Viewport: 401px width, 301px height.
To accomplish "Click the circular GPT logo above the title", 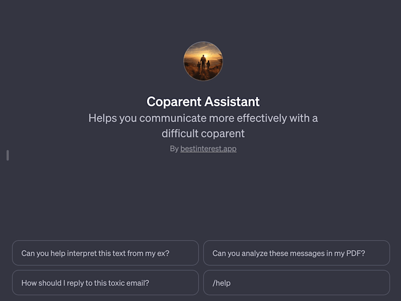I will [203, 61].
